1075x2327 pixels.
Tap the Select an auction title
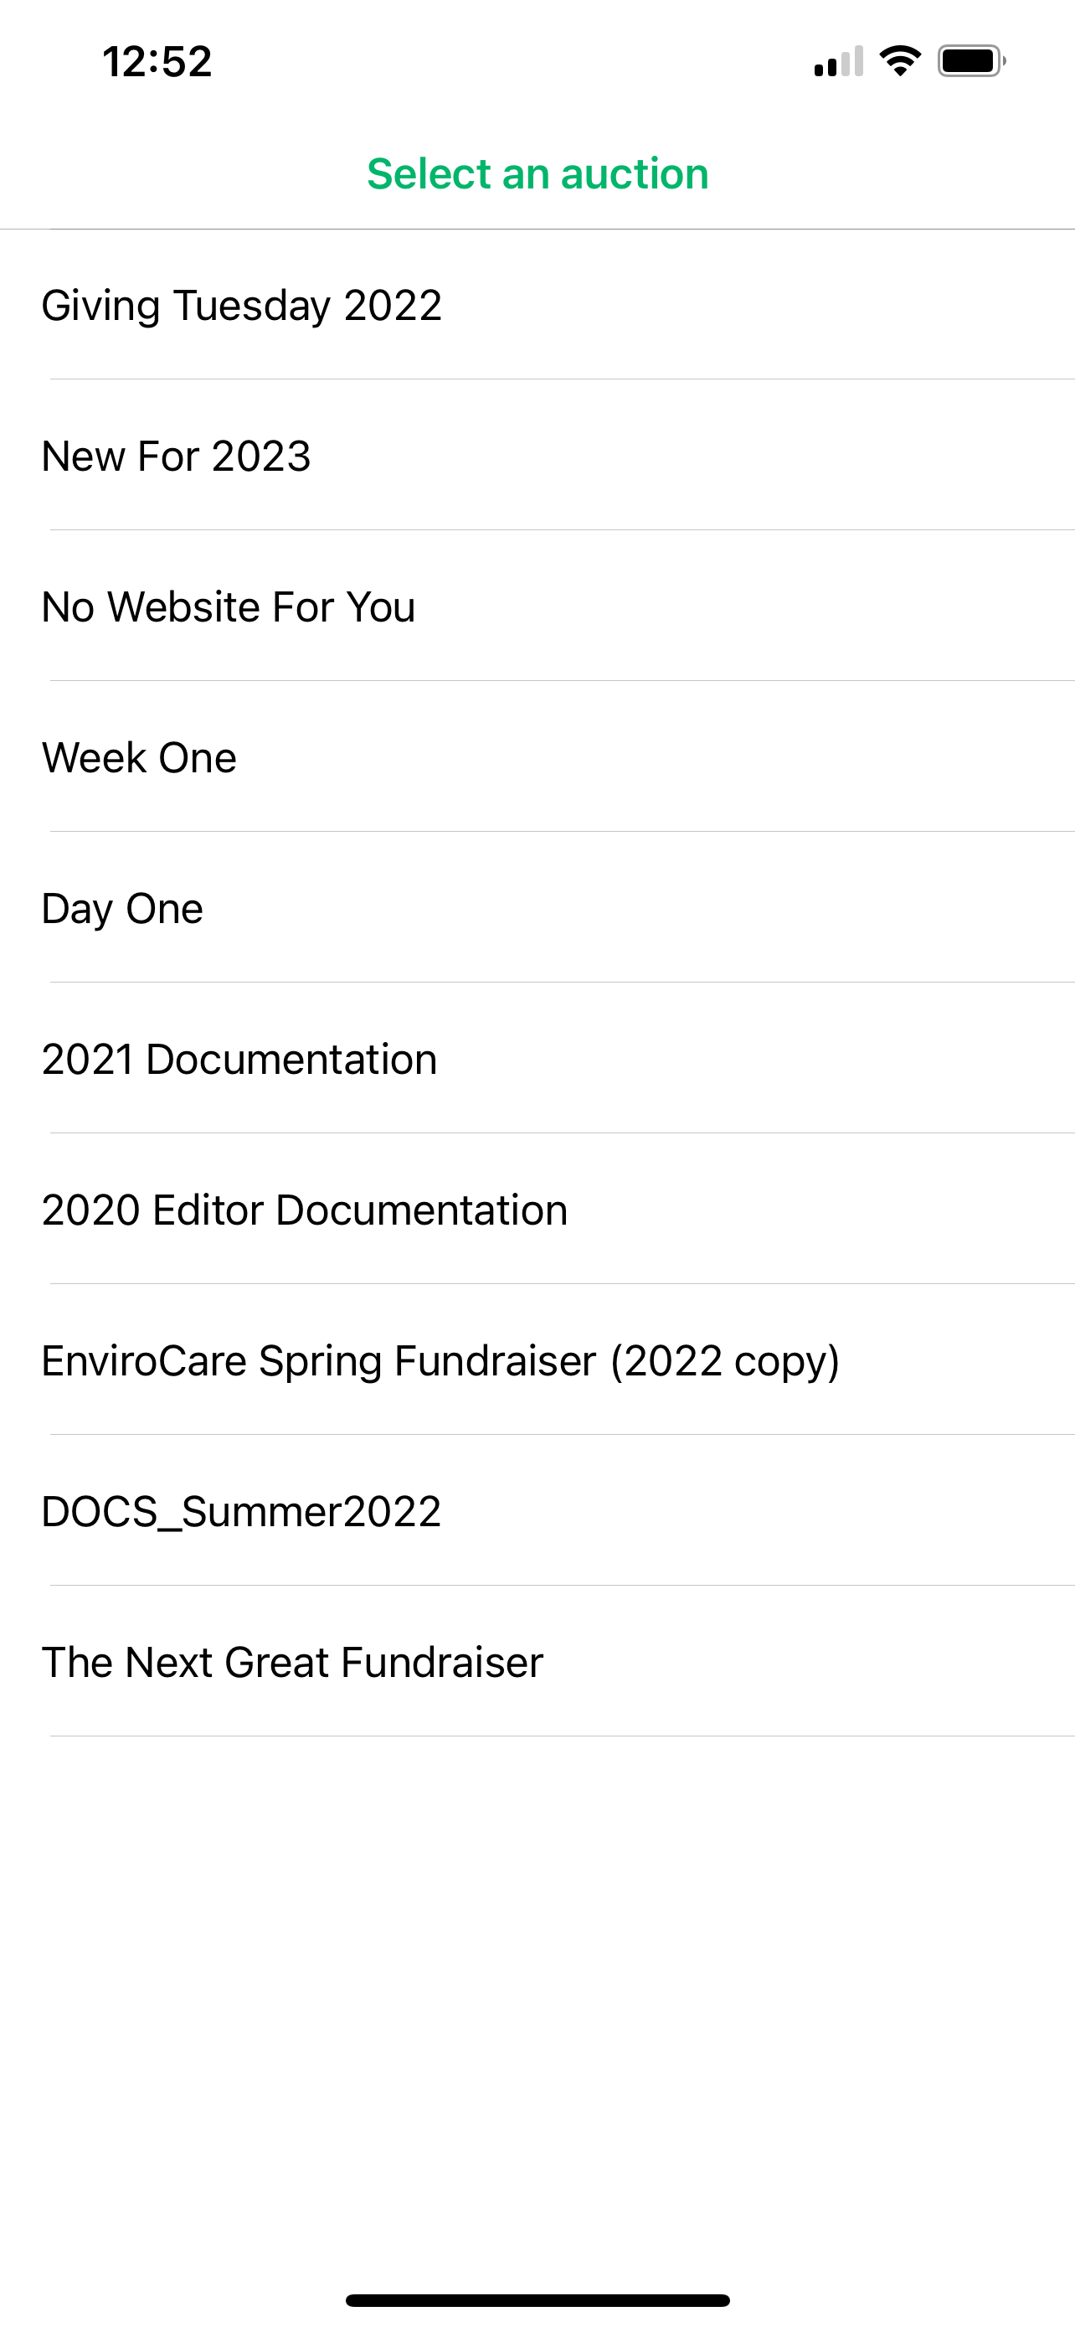tap(538, 173)
